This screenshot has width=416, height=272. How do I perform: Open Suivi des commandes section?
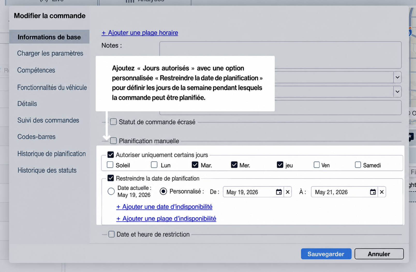click(x=48, y=120)
